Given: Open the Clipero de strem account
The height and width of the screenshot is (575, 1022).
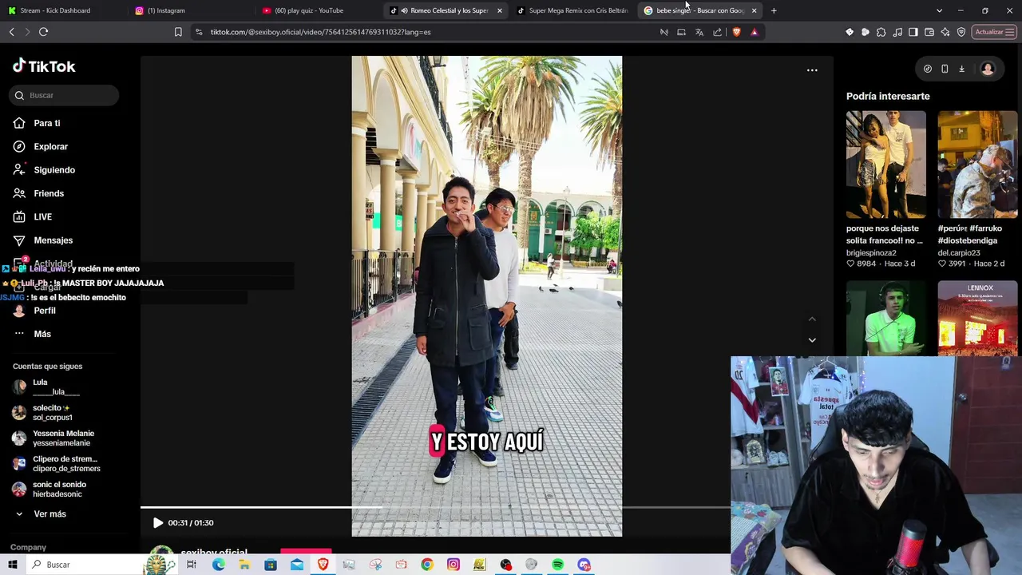Looking at the screenshot, I should 65,464.
